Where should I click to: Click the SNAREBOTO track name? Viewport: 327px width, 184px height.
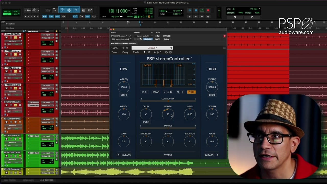13,34
